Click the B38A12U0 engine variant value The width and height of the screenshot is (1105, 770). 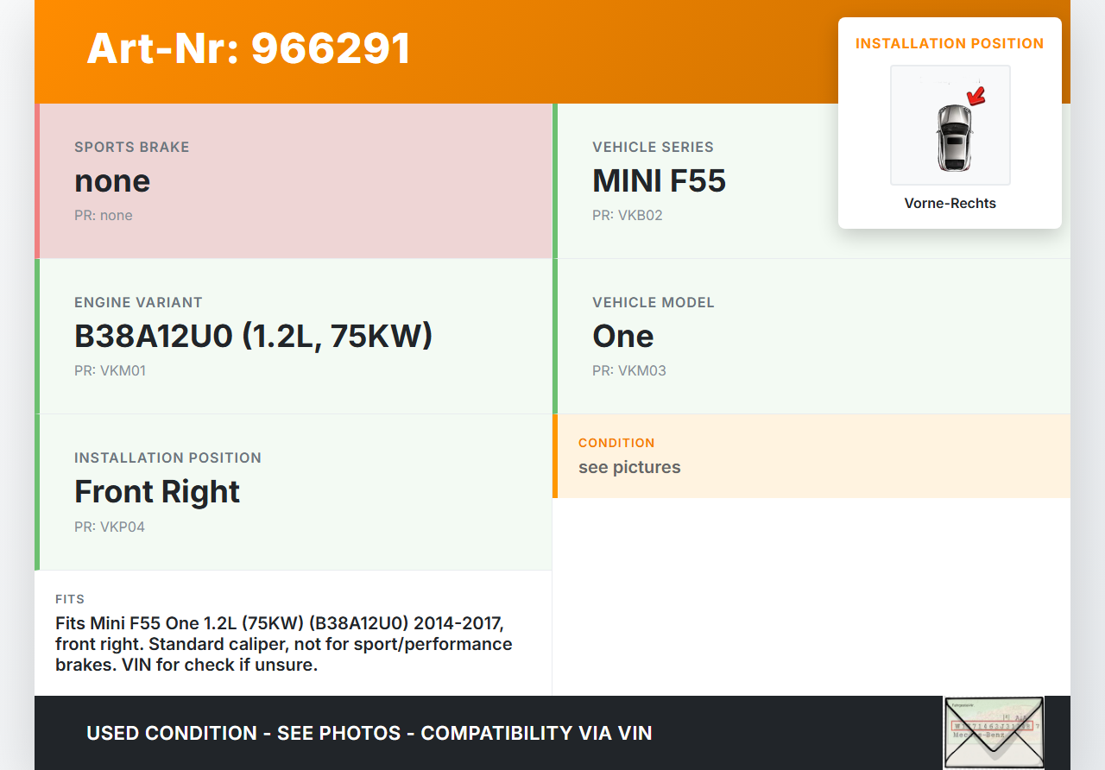[253, 337]
